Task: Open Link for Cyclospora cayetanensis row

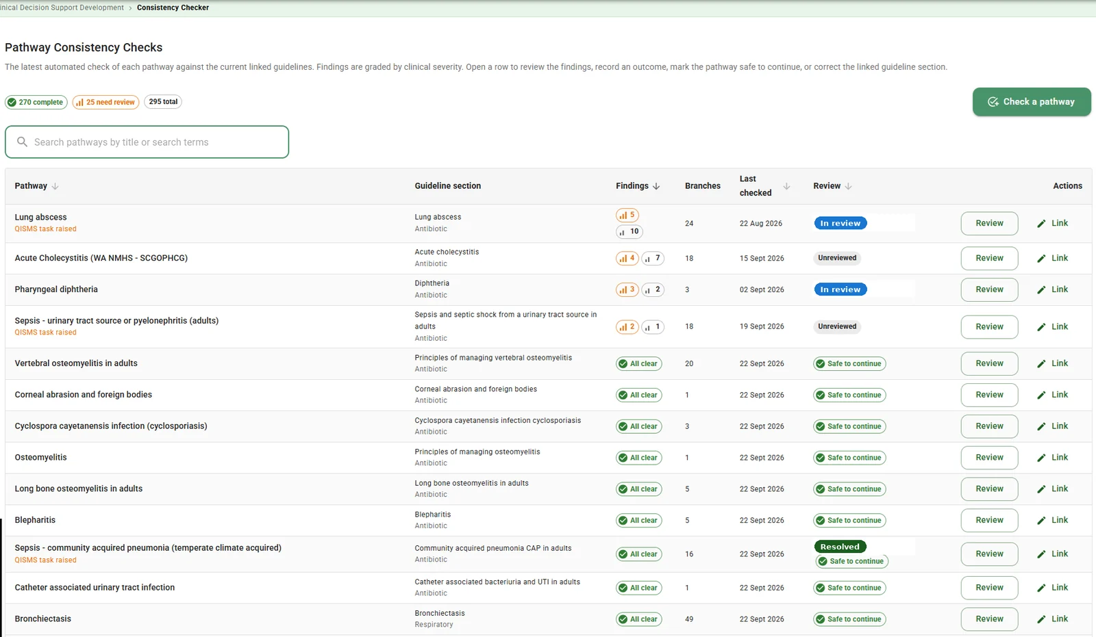Action: click(x=1052, y=426)
